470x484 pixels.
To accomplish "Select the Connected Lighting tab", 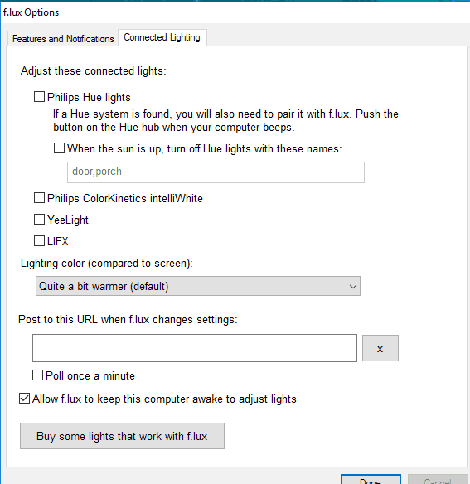I will point(162,37).
